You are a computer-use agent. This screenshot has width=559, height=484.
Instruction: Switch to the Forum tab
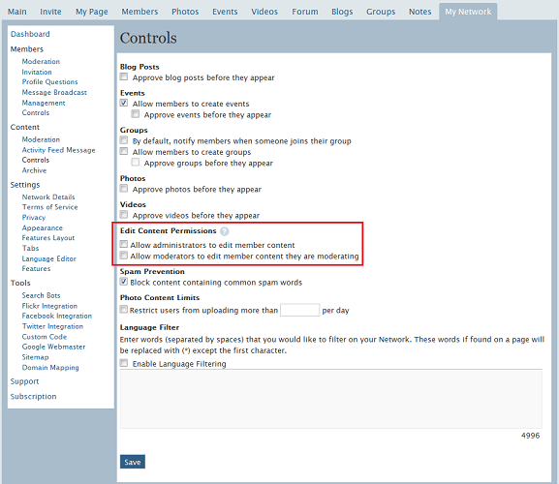[305, 12]
